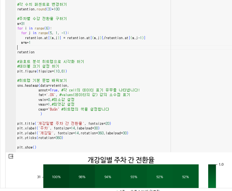
Task: Click the line 'for i in range(6):'
Action: coord(35,28)
